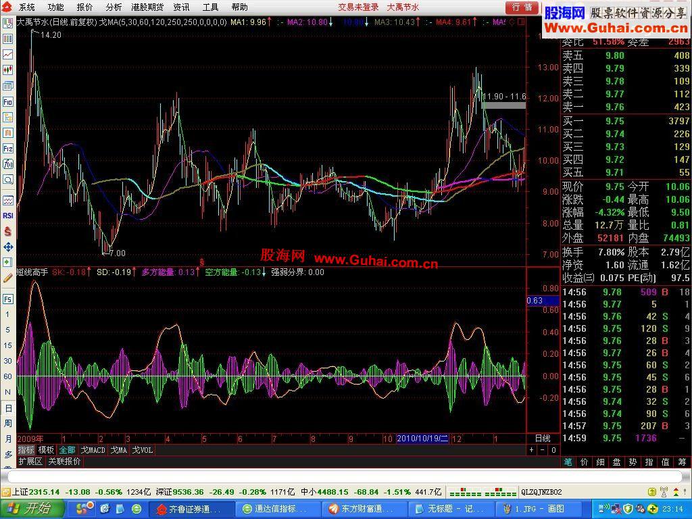Switch to 15-minute period
Image resolution: width=692 pixels, height=519 pixels.
(7, 345)
